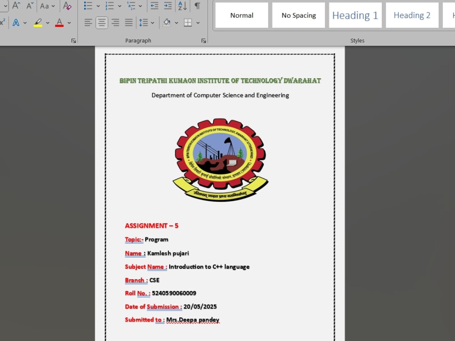The height and width of the screenshot is (341, 455).
Task: Click the Branch CSE line
Action: (142, 280)
